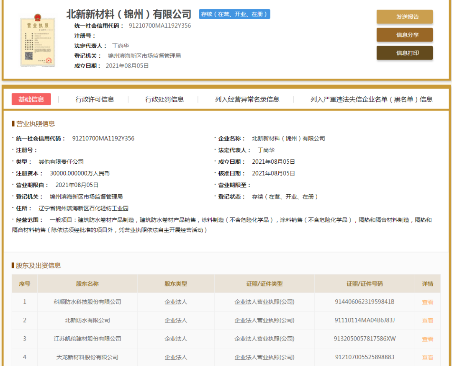Open the 列入严重违法失信企业名单（黑名单）信息 tab
Viewport: 452px width, 366px height.
(x=371, y=99)
